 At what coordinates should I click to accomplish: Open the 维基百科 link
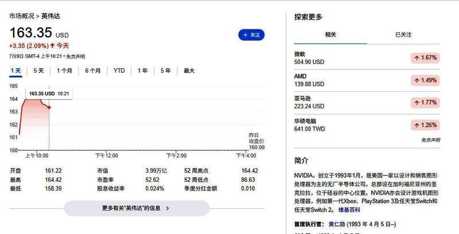366,210
